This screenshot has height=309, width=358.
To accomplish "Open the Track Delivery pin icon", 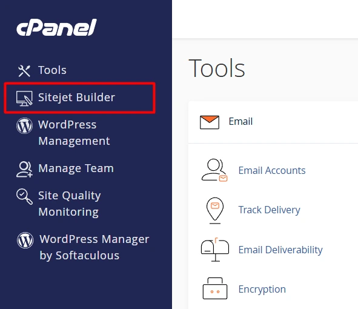I will (215, 210).
